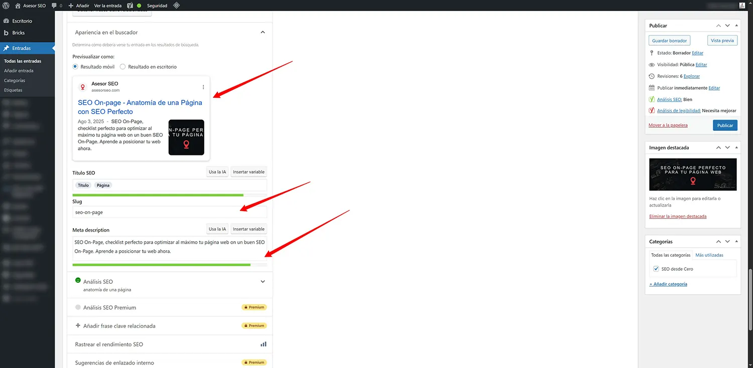The image size is (753, 368).
Task: Open the comments bubble icon
Action: coord(54,6)
